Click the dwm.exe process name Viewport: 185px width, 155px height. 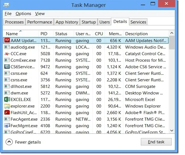pos(19,93)
